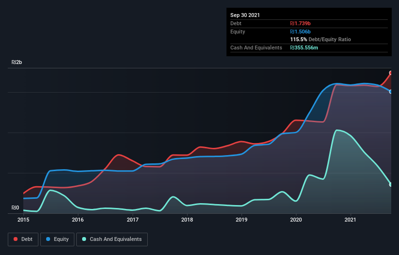The image size is (399, 255).
Task: Click the 2017 x-axis label
Action: [133, 220]
